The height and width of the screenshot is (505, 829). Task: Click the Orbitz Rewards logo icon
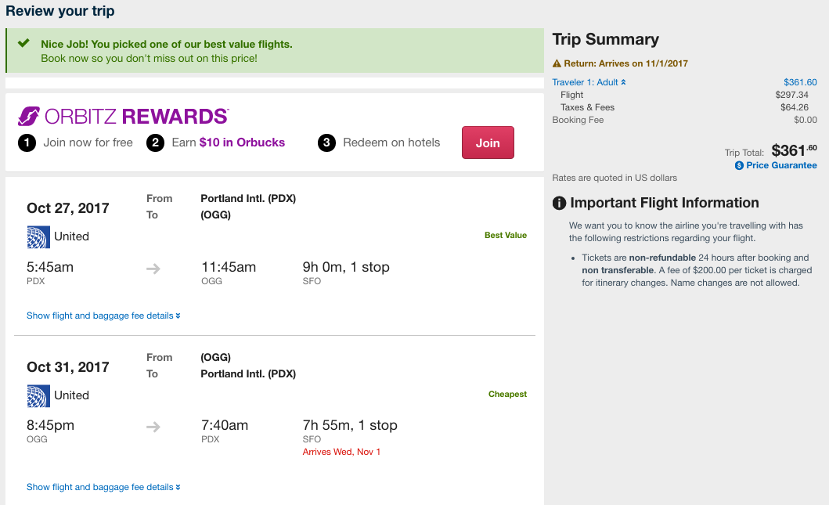(x=29, y=117)
